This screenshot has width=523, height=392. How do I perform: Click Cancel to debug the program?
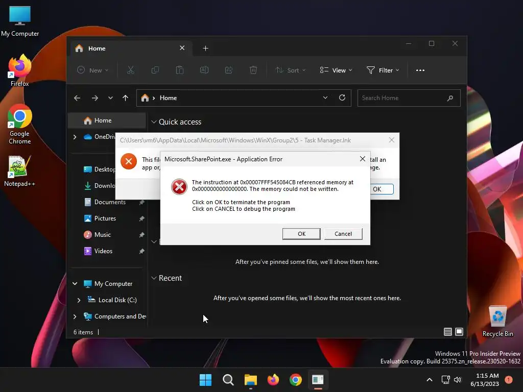click(343, 234)
